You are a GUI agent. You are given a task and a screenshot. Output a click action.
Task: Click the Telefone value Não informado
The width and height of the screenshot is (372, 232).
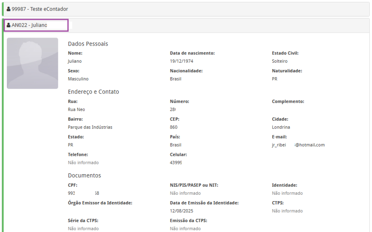pos(83,162)
